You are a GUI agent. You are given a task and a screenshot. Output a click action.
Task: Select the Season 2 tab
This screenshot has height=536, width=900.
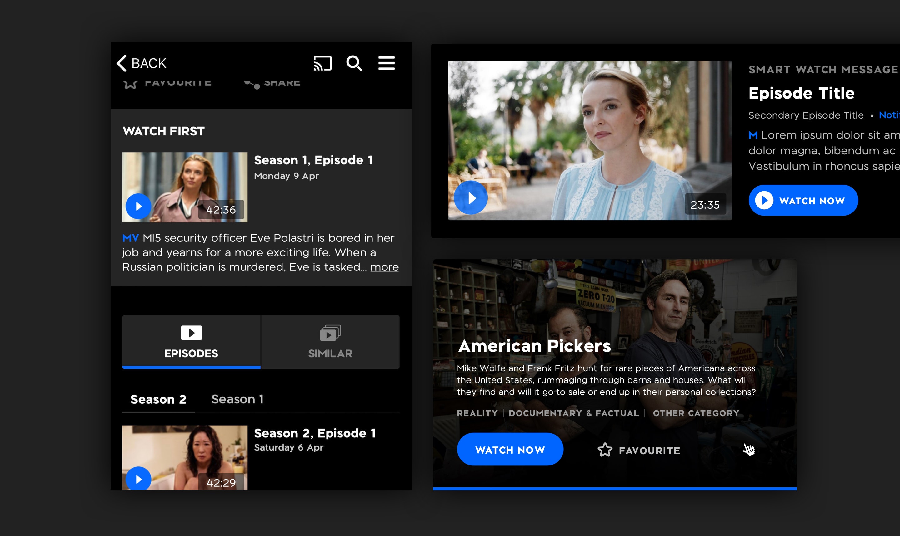[x=158, y=399]
